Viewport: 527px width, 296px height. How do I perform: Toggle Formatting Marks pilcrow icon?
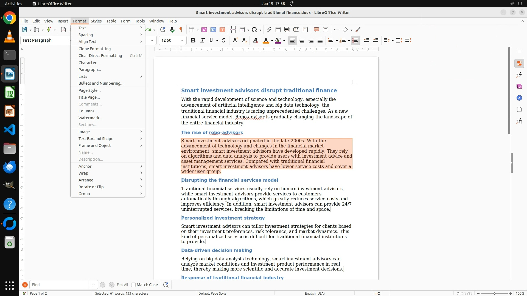(x=181, y=30)
